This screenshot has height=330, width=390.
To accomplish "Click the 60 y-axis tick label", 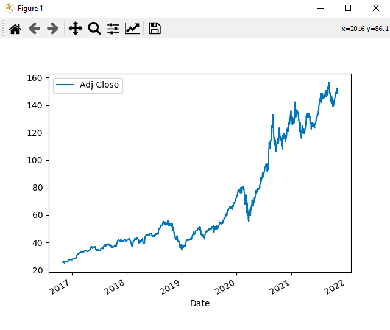I will click(37, 215).
